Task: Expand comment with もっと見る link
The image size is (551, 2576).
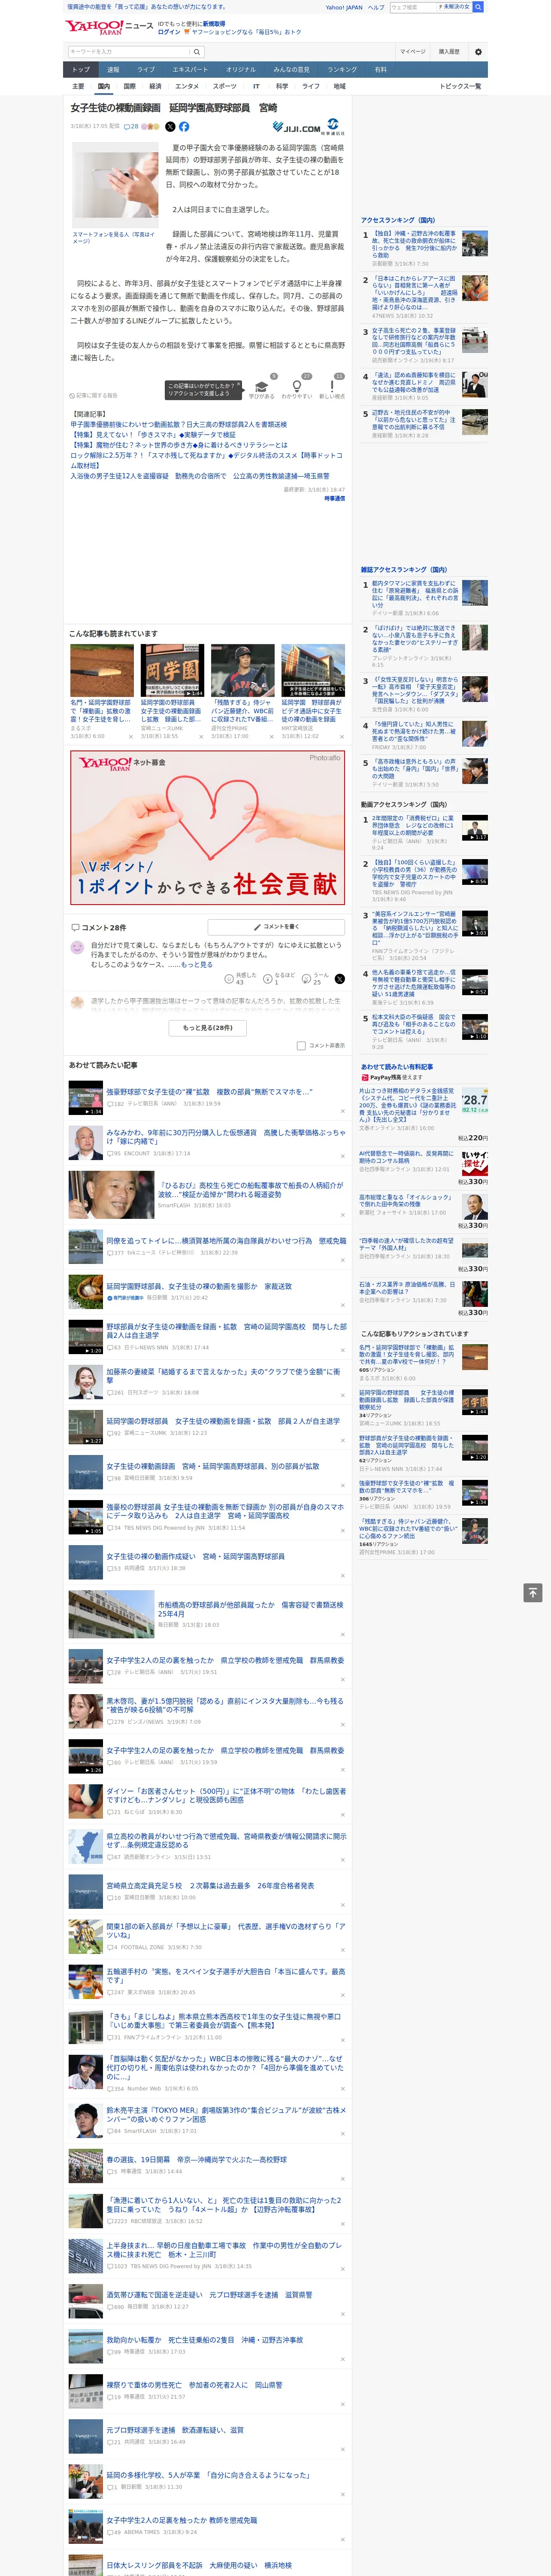Action: (197, 965)
